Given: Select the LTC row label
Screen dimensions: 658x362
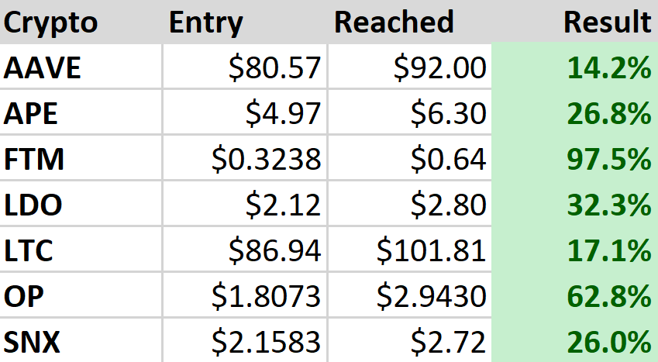Looking at the screenshot, I should pyautogui.click(x=32, y=250).
